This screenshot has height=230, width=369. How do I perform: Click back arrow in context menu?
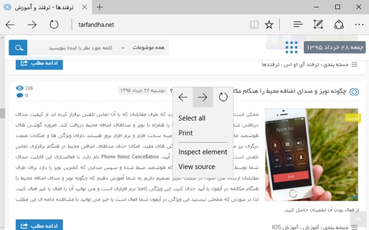(183, 97)
